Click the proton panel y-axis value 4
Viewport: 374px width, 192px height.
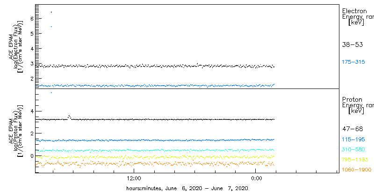[31, 111]
